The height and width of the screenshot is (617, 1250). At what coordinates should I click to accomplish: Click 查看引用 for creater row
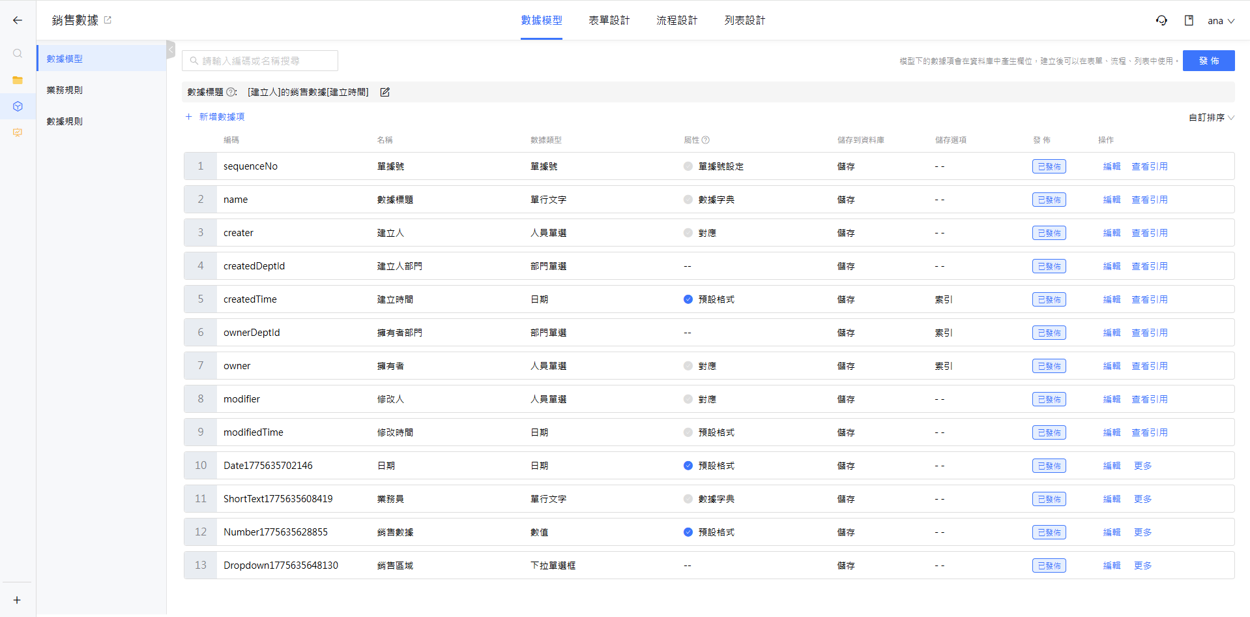[x=1150, y=233]
